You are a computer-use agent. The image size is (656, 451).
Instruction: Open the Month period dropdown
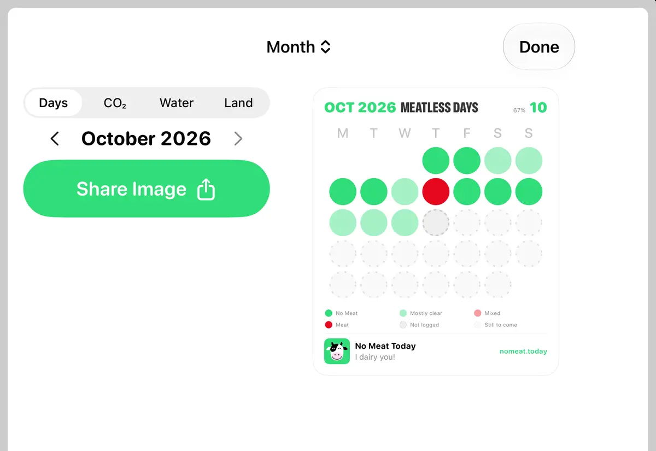[298, 47]
